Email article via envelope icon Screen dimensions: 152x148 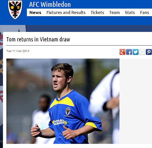click(x=142, y=52)
